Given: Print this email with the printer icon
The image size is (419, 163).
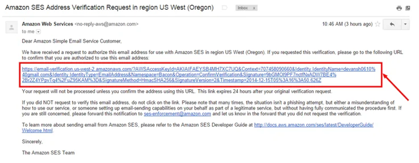Looking at the screenshot, I should [x=399, y=8].
